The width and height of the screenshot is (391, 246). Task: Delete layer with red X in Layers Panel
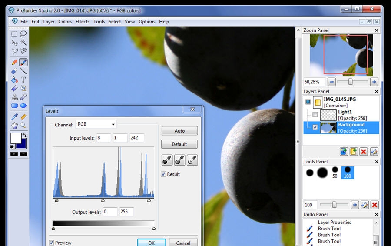[x=364, y=151]
